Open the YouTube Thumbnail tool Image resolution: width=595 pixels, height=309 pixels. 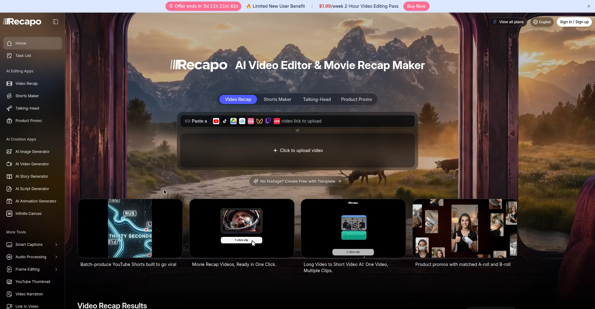pyautogui.click(x=33, y=282)
